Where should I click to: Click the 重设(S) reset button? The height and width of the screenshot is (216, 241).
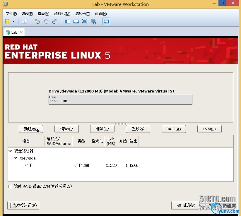(138, 129)
